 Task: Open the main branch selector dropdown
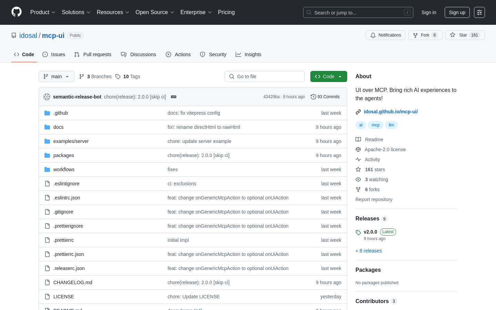click(56, 76)
